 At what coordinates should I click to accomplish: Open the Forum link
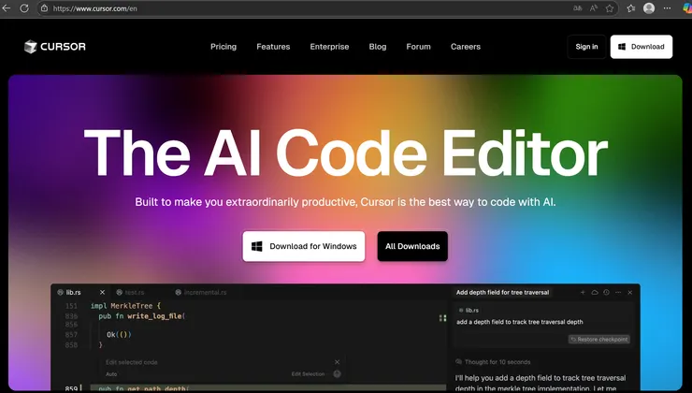coord(418,47)
